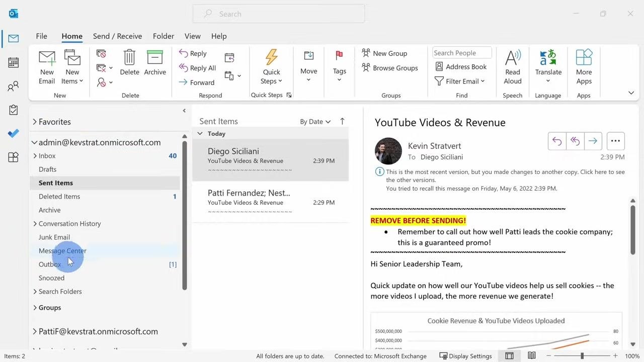Viewport: 644px width, 362px height.
Task: Expand the PattiF@kevstrat.onmicrosoft.com account
Action: 35,331
